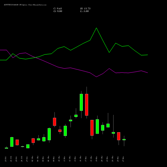
Task: Click the '04 Mar' date label
Action: (38, 159)
